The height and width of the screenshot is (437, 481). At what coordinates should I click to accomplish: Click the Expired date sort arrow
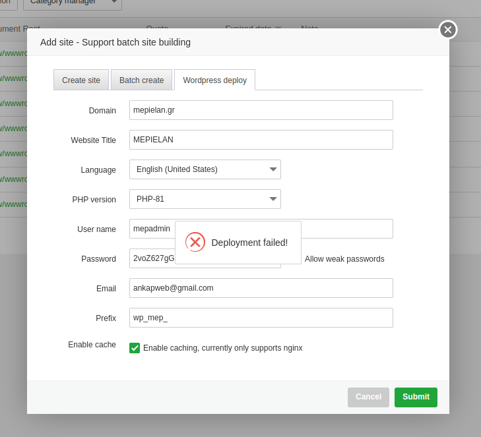click(278, 28)
